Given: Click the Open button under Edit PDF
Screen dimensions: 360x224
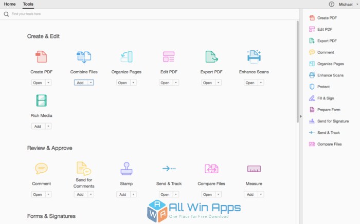Looking at the screenshot, I should coord(166,83).
